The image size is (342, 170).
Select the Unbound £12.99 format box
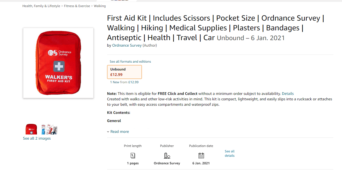click(124, 72)
